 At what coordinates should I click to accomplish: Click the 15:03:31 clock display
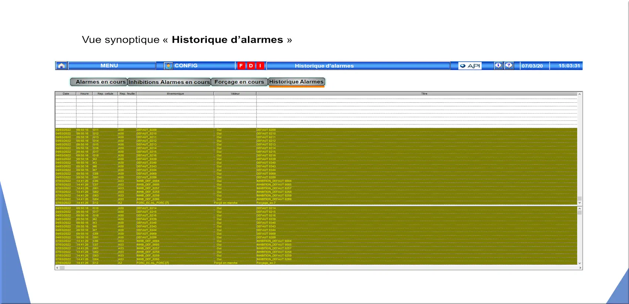pyautogui.click(x=569, y=66)
